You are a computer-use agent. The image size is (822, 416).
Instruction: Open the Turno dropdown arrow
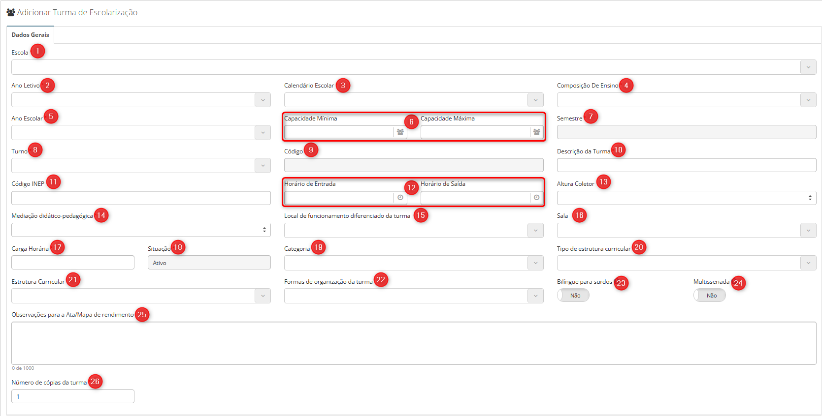(x=263, y=166)
